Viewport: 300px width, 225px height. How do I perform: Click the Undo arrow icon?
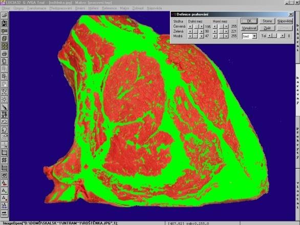click(x=5, y=122)
